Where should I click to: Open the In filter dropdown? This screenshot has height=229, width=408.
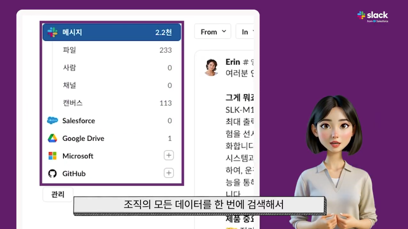[x=245, y=31]
